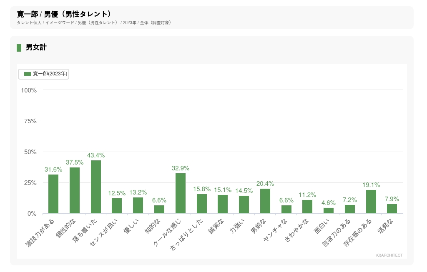
Task: Click the 知的な bar at 6.6%
Action: pos(159,210)
